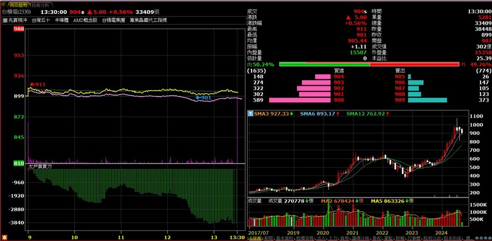Click the ask price 906 row

[x=400, y=83]
